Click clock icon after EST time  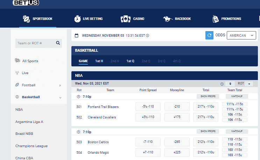click(x=147, y=35)
